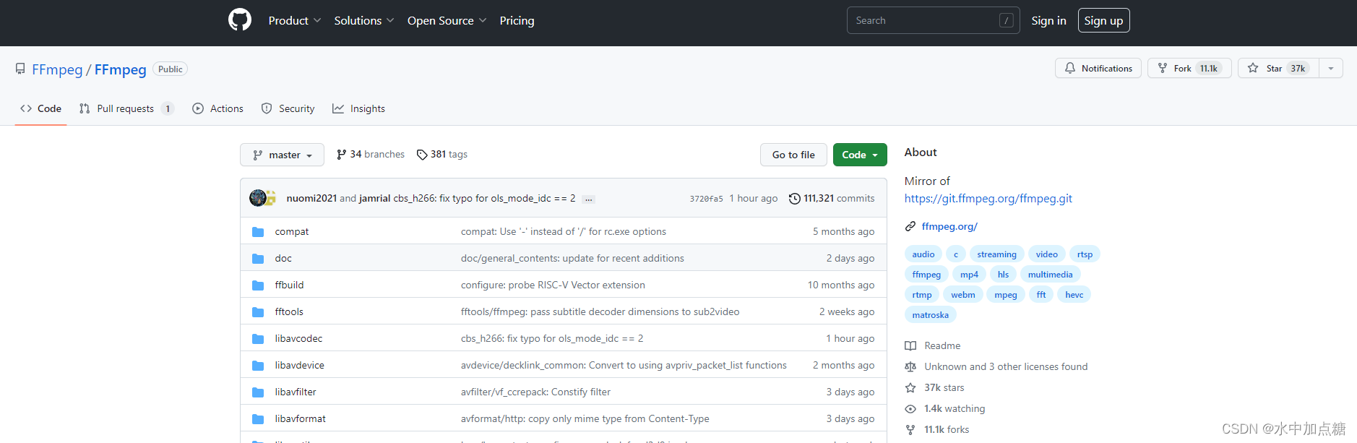Viewport: 1357px width, 443px height.
Task: Open the Pull requests tab
Action: (x=126, y=108)
